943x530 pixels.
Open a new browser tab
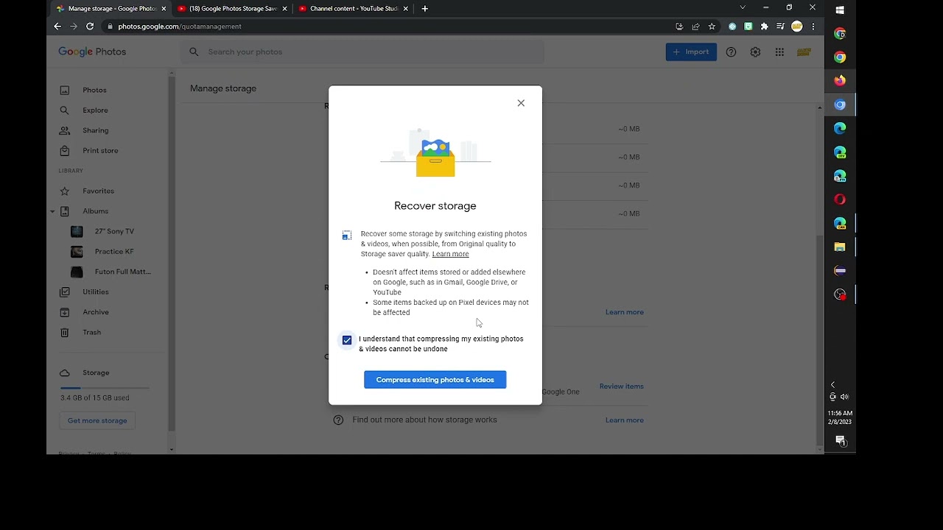click(x=424, y=9)
